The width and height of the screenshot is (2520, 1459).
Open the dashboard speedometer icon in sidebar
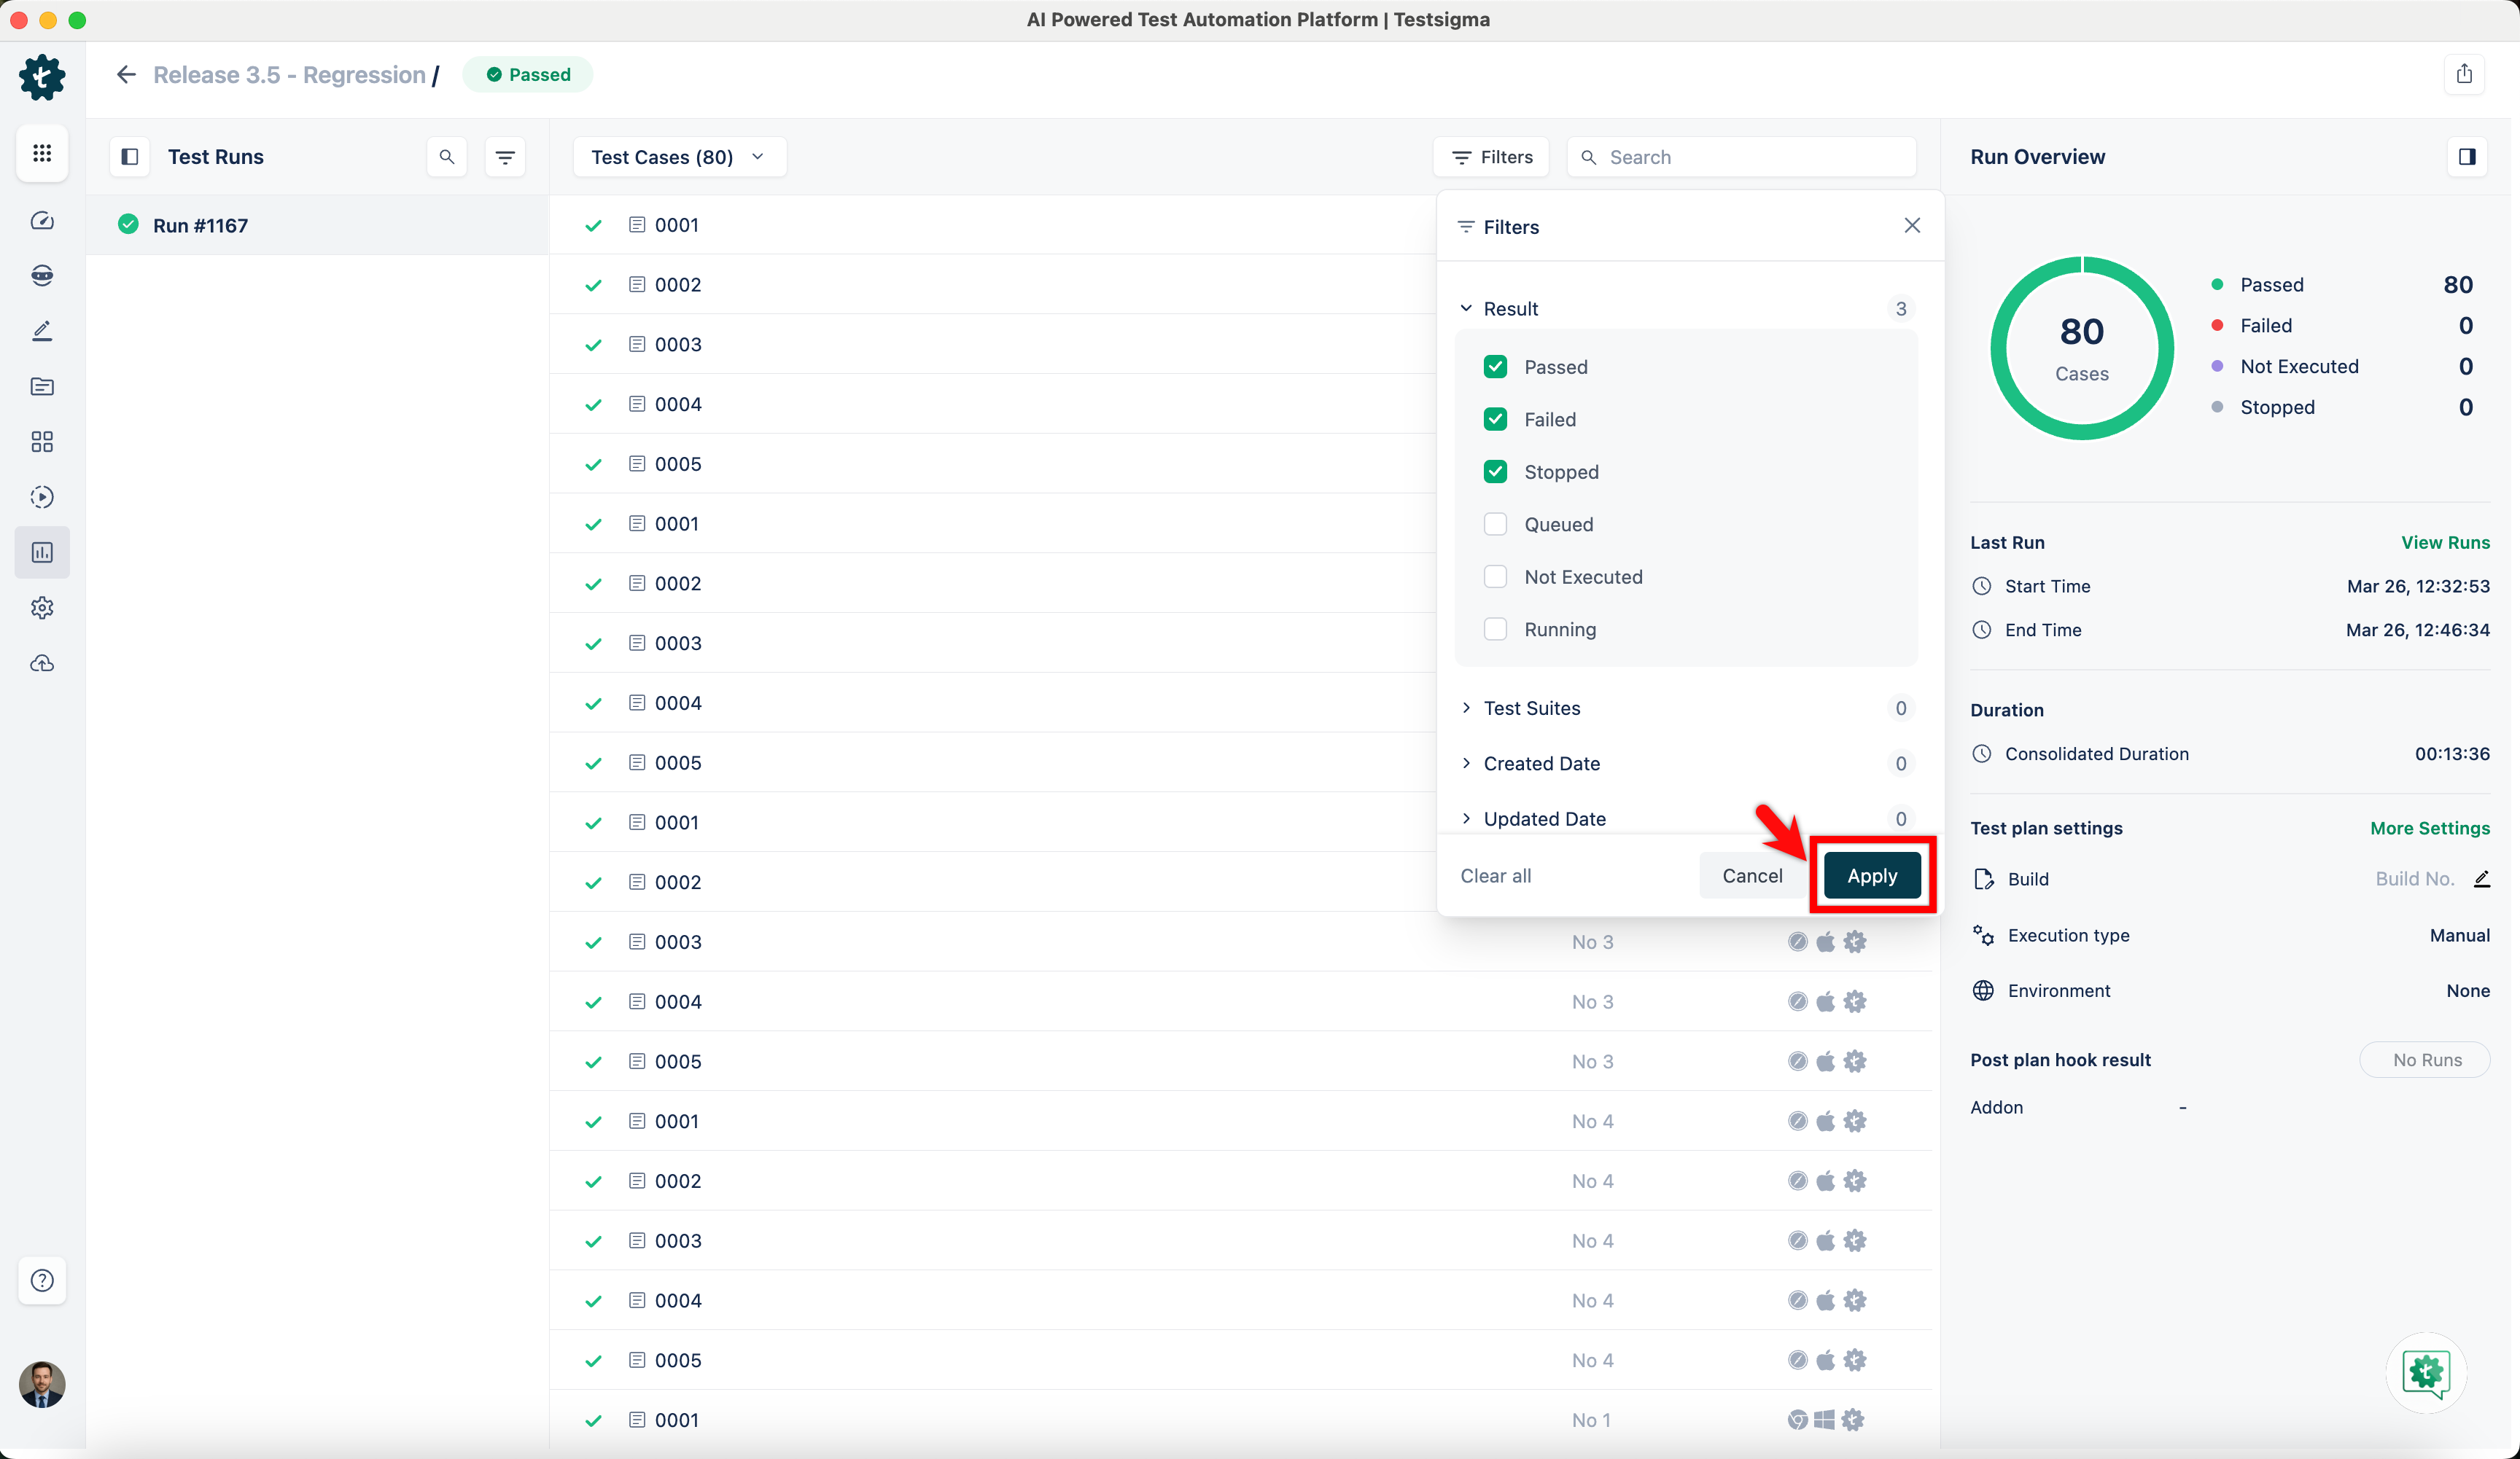point(42,221)
